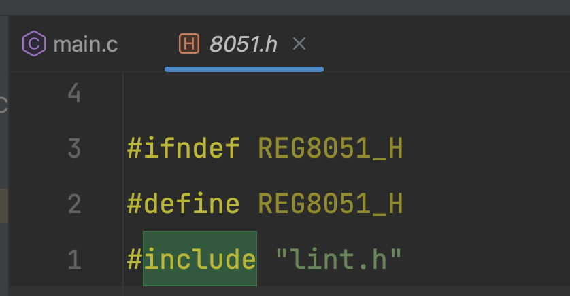Click the "lint.h" string literal
This screenshot has width=570, height=296.
[339, 259]
